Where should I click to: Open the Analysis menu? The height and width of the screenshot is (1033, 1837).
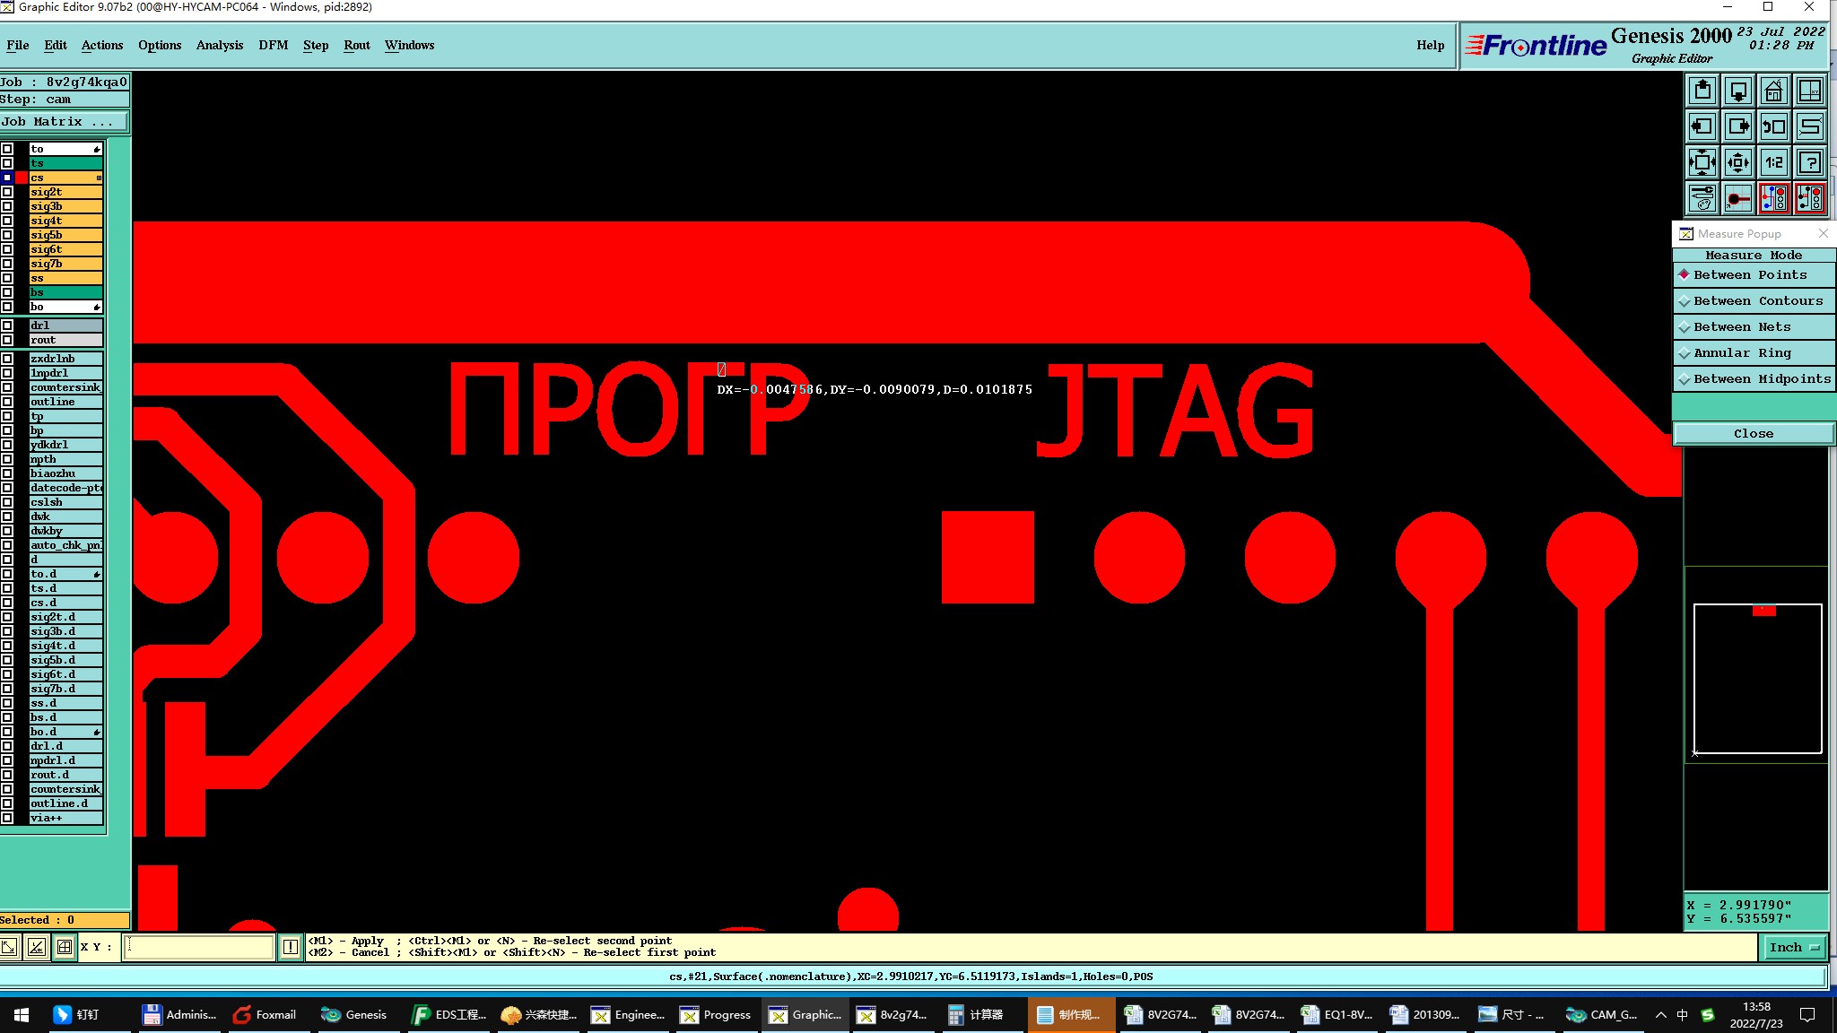tap(219, 45)
